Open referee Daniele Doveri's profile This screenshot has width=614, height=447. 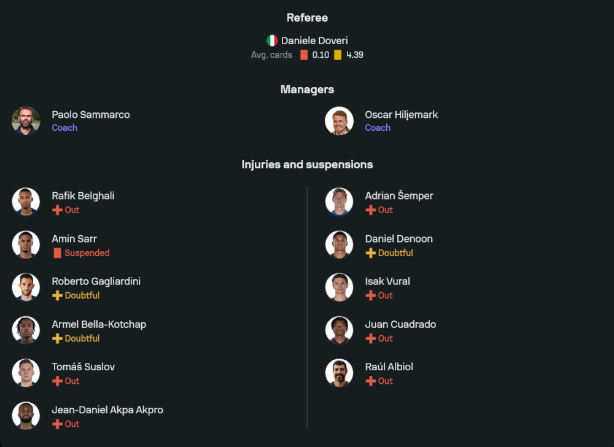pyautogui.click(x=314, y=41)
